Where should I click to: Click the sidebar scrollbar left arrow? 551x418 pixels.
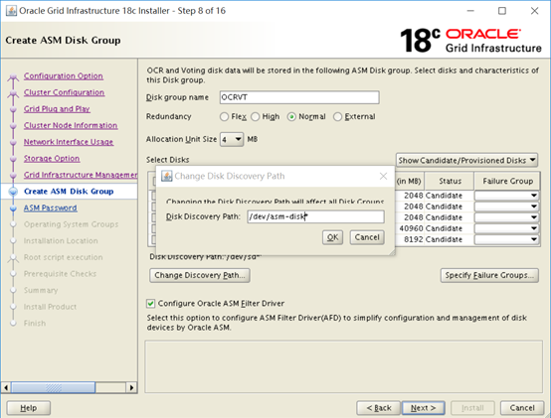6,387
